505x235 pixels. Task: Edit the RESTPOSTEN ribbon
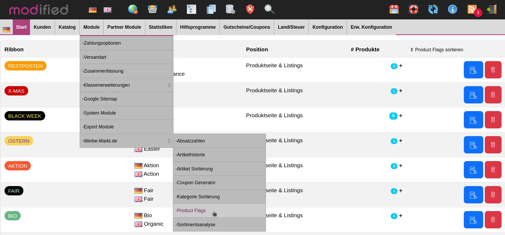(x=473, y=70)
